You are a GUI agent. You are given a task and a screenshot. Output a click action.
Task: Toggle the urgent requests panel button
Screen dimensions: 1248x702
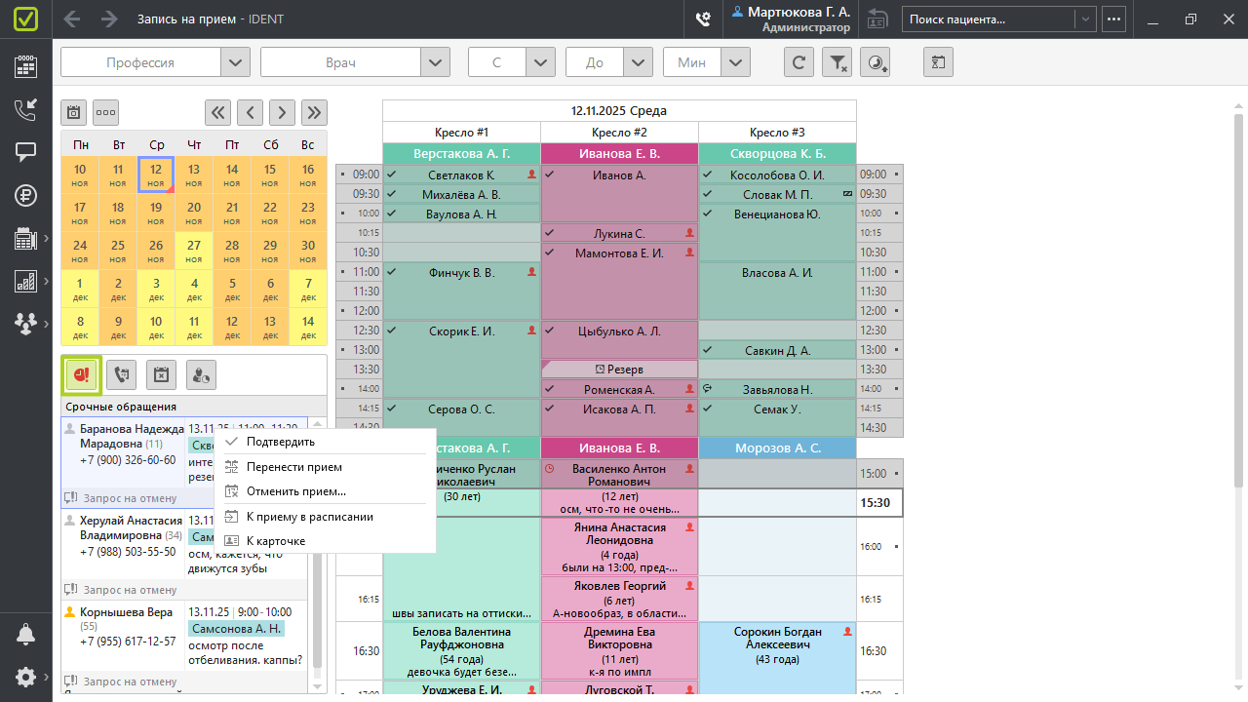click(81, 373)
